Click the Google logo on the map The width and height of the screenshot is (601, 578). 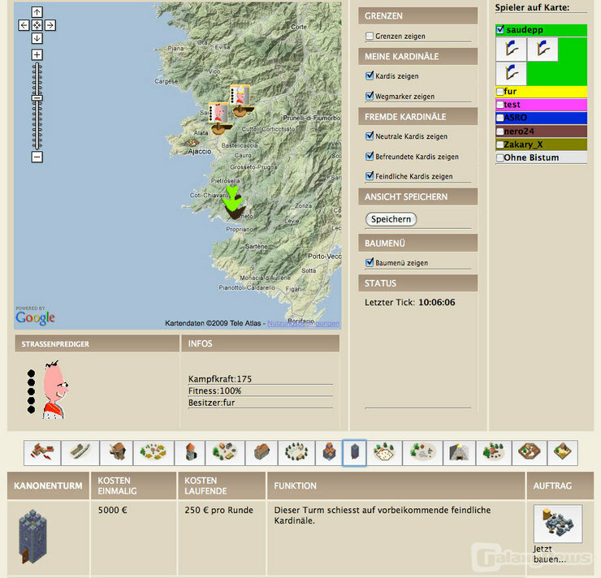[x=35, y=317]
